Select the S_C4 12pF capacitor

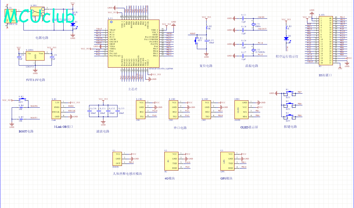(x=244, y=30)
